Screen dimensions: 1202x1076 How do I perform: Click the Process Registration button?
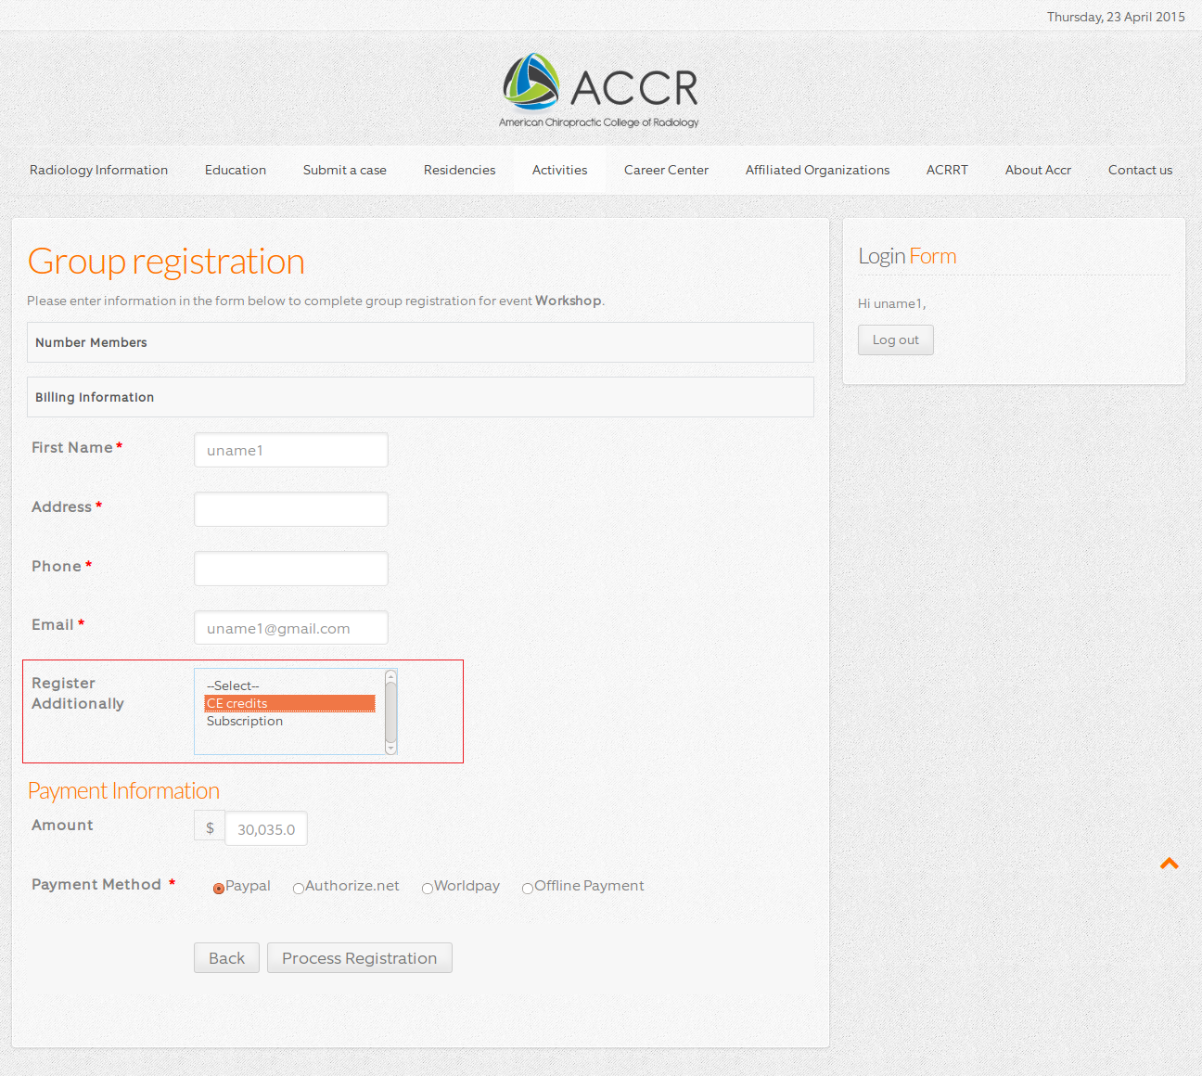(x=359, y=958)
